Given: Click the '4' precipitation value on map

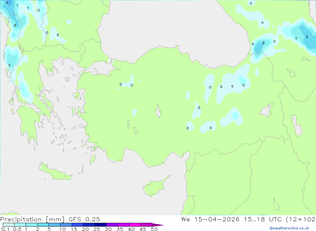Looking at the screenshot, I should coord(7,3).
